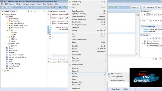
Task: Maximize the editor area
Action: pos(137,11)
